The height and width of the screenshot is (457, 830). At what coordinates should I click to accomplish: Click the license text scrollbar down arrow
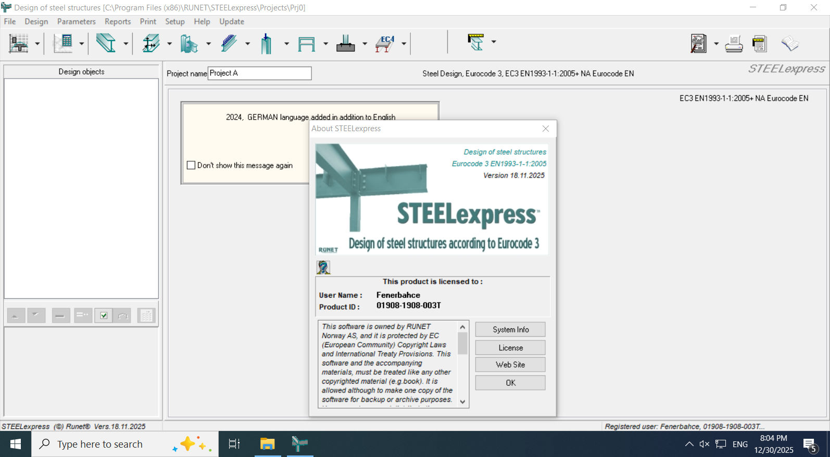(462, 402)
